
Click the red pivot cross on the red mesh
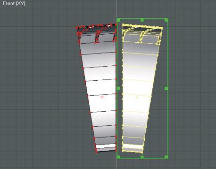click(x=102, y=97)
